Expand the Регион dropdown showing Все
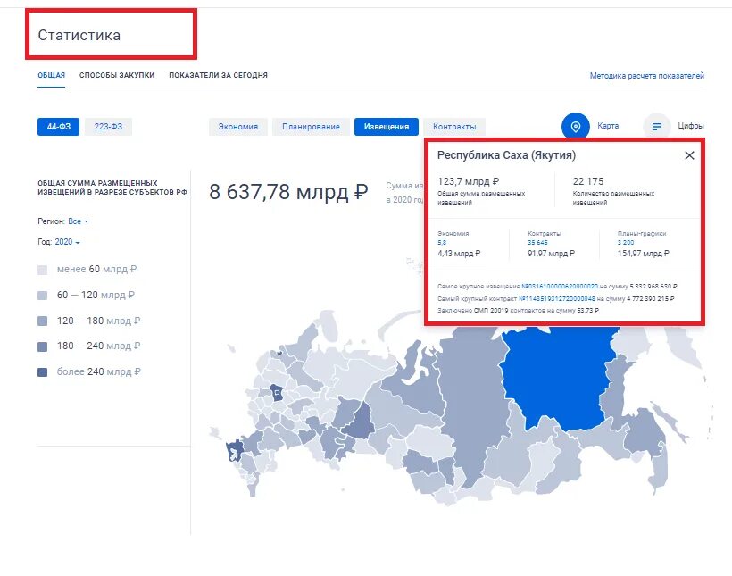This screenshot has height=576, width=732. point(78,221)
